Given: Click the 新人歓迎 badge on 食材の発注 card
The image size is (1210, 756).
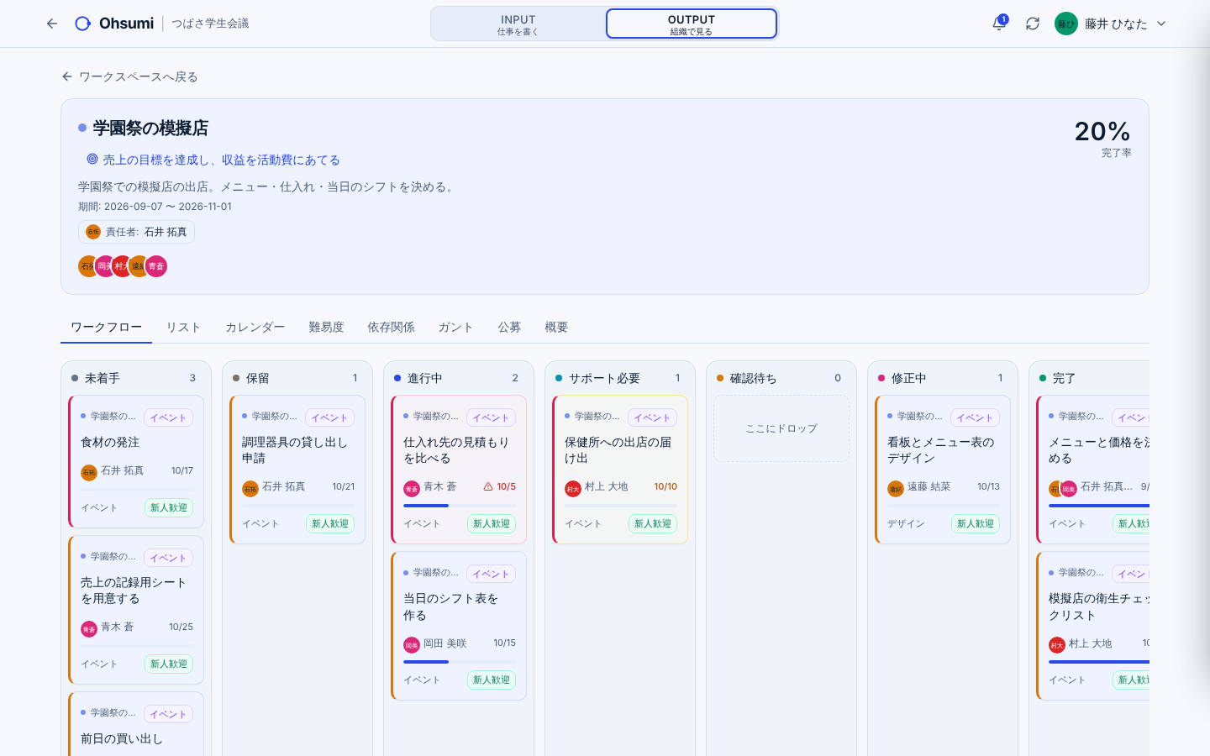Looking at the screenshot, I should [x=168, y=507].
